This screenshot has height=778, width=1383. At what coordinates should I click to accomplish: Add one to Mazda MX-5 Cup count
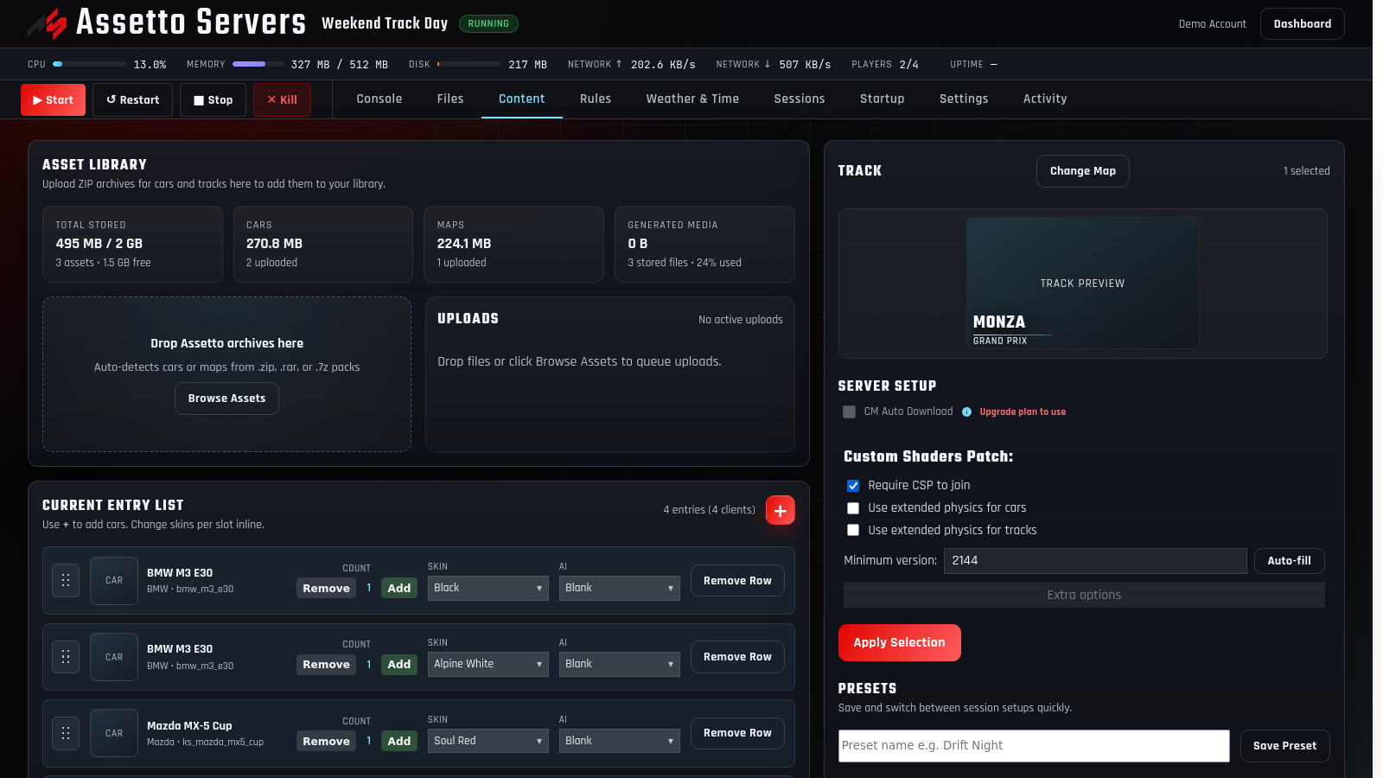(399, 741)
